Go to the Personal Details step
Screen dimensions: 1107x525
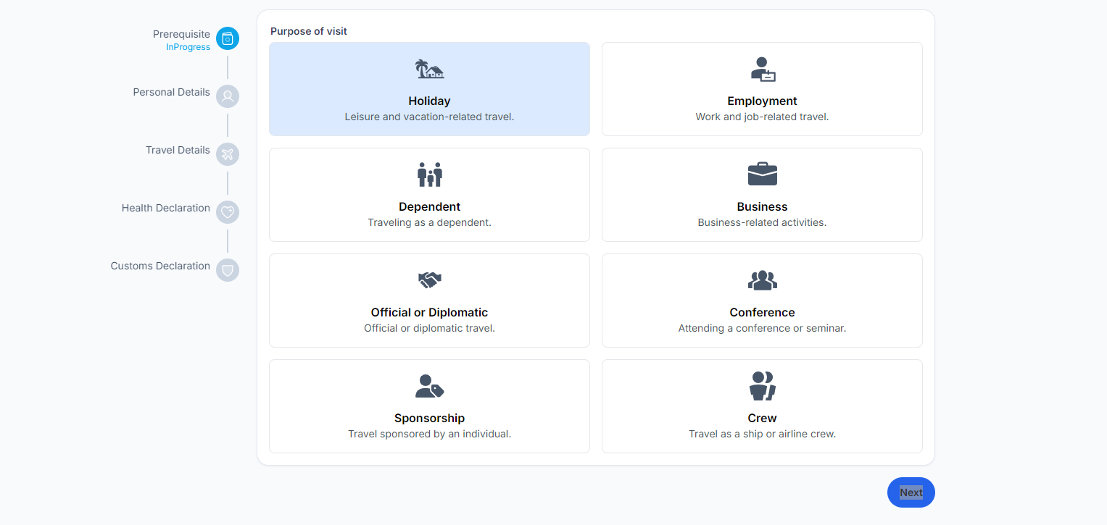point(228,96)
